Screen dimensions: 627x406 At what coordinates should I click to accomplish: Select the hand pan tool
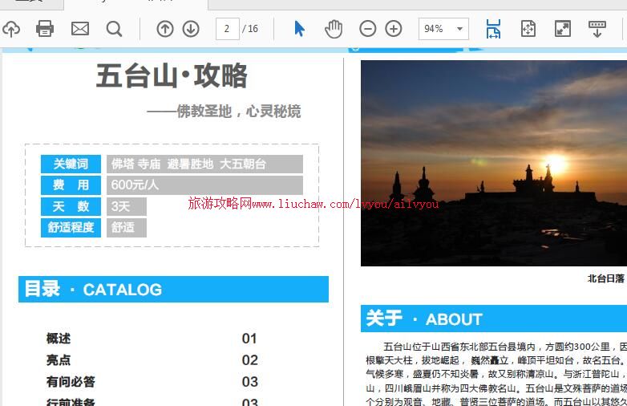pyautogui.click(x=334, y=30)
